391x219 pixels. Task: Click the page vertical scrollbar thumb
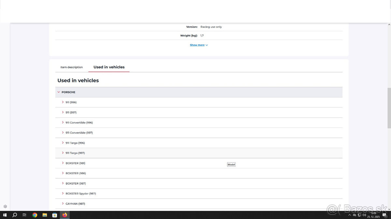tap(389, 108)
